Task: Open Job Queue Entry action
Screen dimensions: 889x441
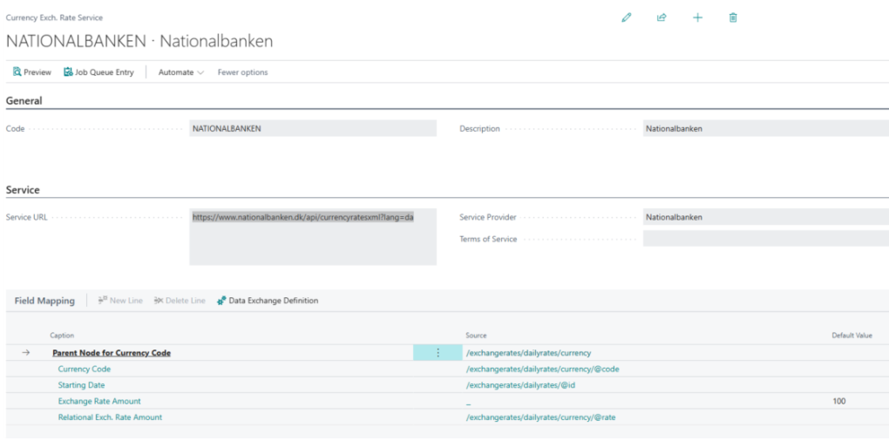Action: pyautogui.click(x=98, y=72)
